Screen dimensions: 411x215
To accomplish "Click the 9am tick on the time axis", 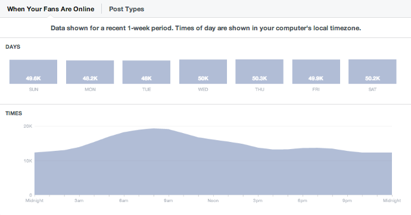I will click(x=169, y=201).
